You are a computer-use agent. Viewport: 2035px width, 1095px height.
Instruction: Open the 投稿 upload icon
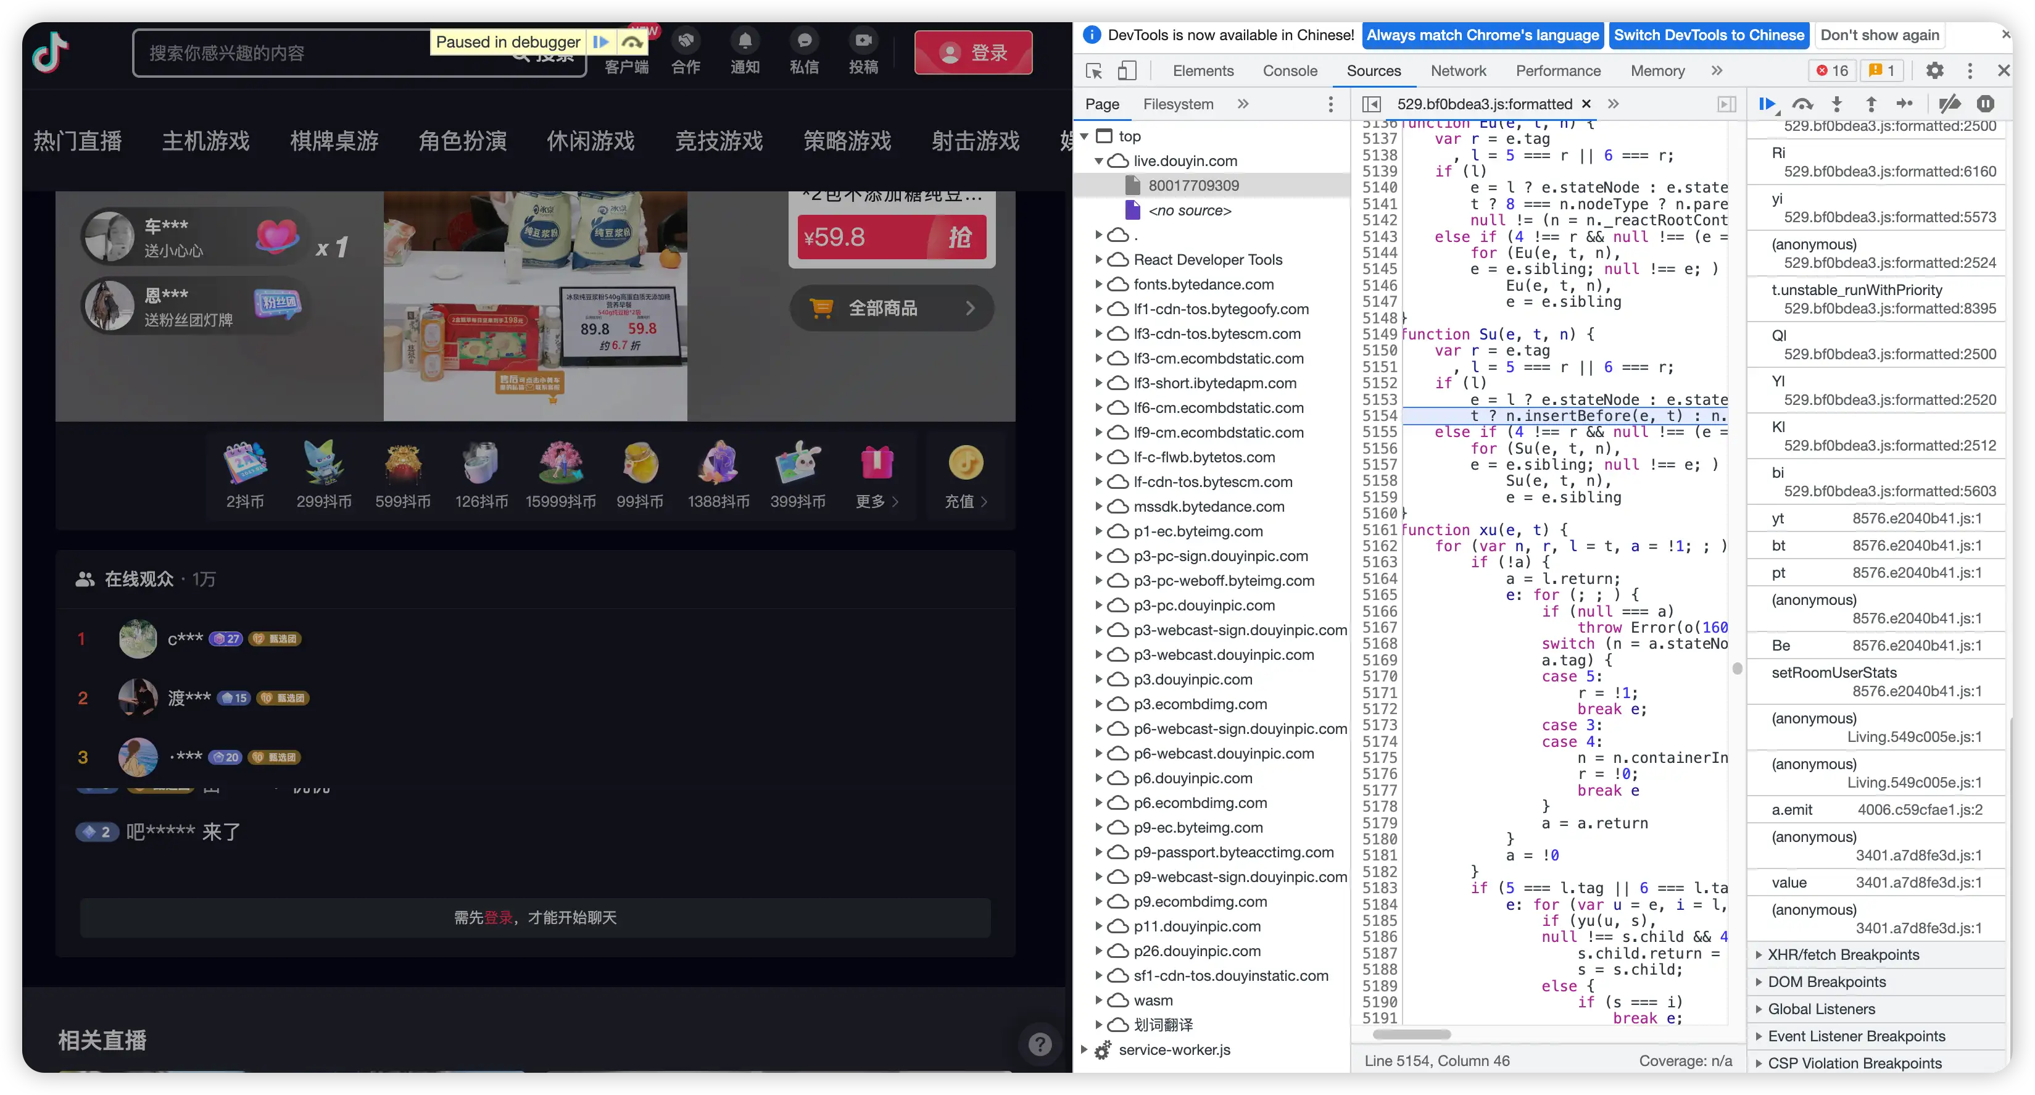[863, 52]
